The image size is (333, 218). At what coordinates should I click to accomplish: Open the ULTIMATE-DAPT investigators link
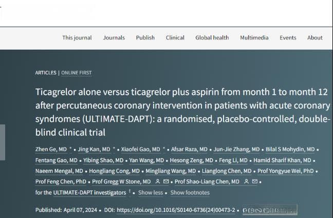point(89,192)
